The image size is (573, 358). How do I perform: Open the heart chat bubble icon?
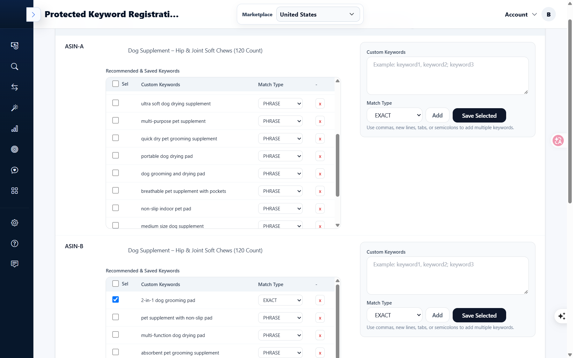[15, 170]
